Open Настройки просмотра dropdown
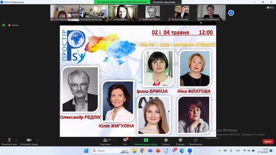This screenshot has height=155, width=276. (166, 2)
